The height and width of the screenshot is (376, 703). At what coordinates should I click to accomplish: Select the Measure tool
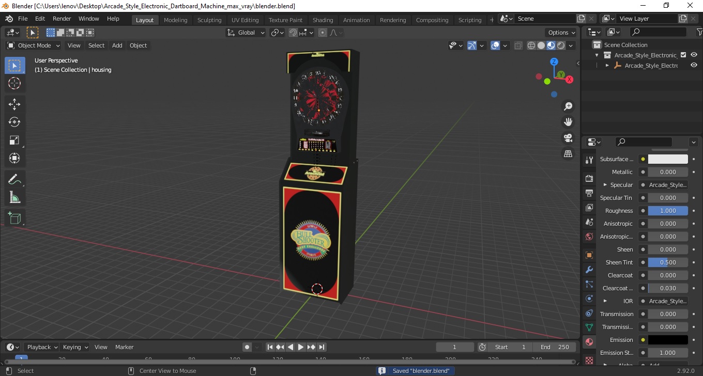tap(14, 197)
